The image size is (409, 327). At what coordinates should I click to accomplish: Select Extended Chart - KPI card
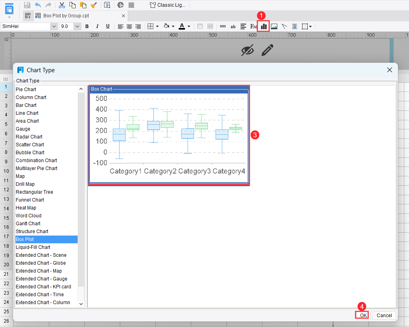[47, 286]
